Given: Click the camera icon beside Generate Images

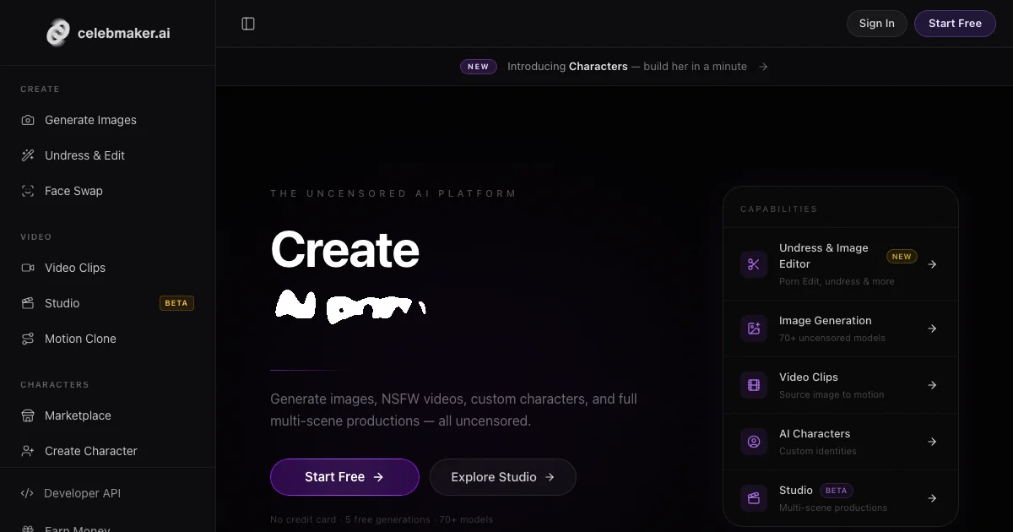Looking at the screenshot, I should (x=28, y=120).
